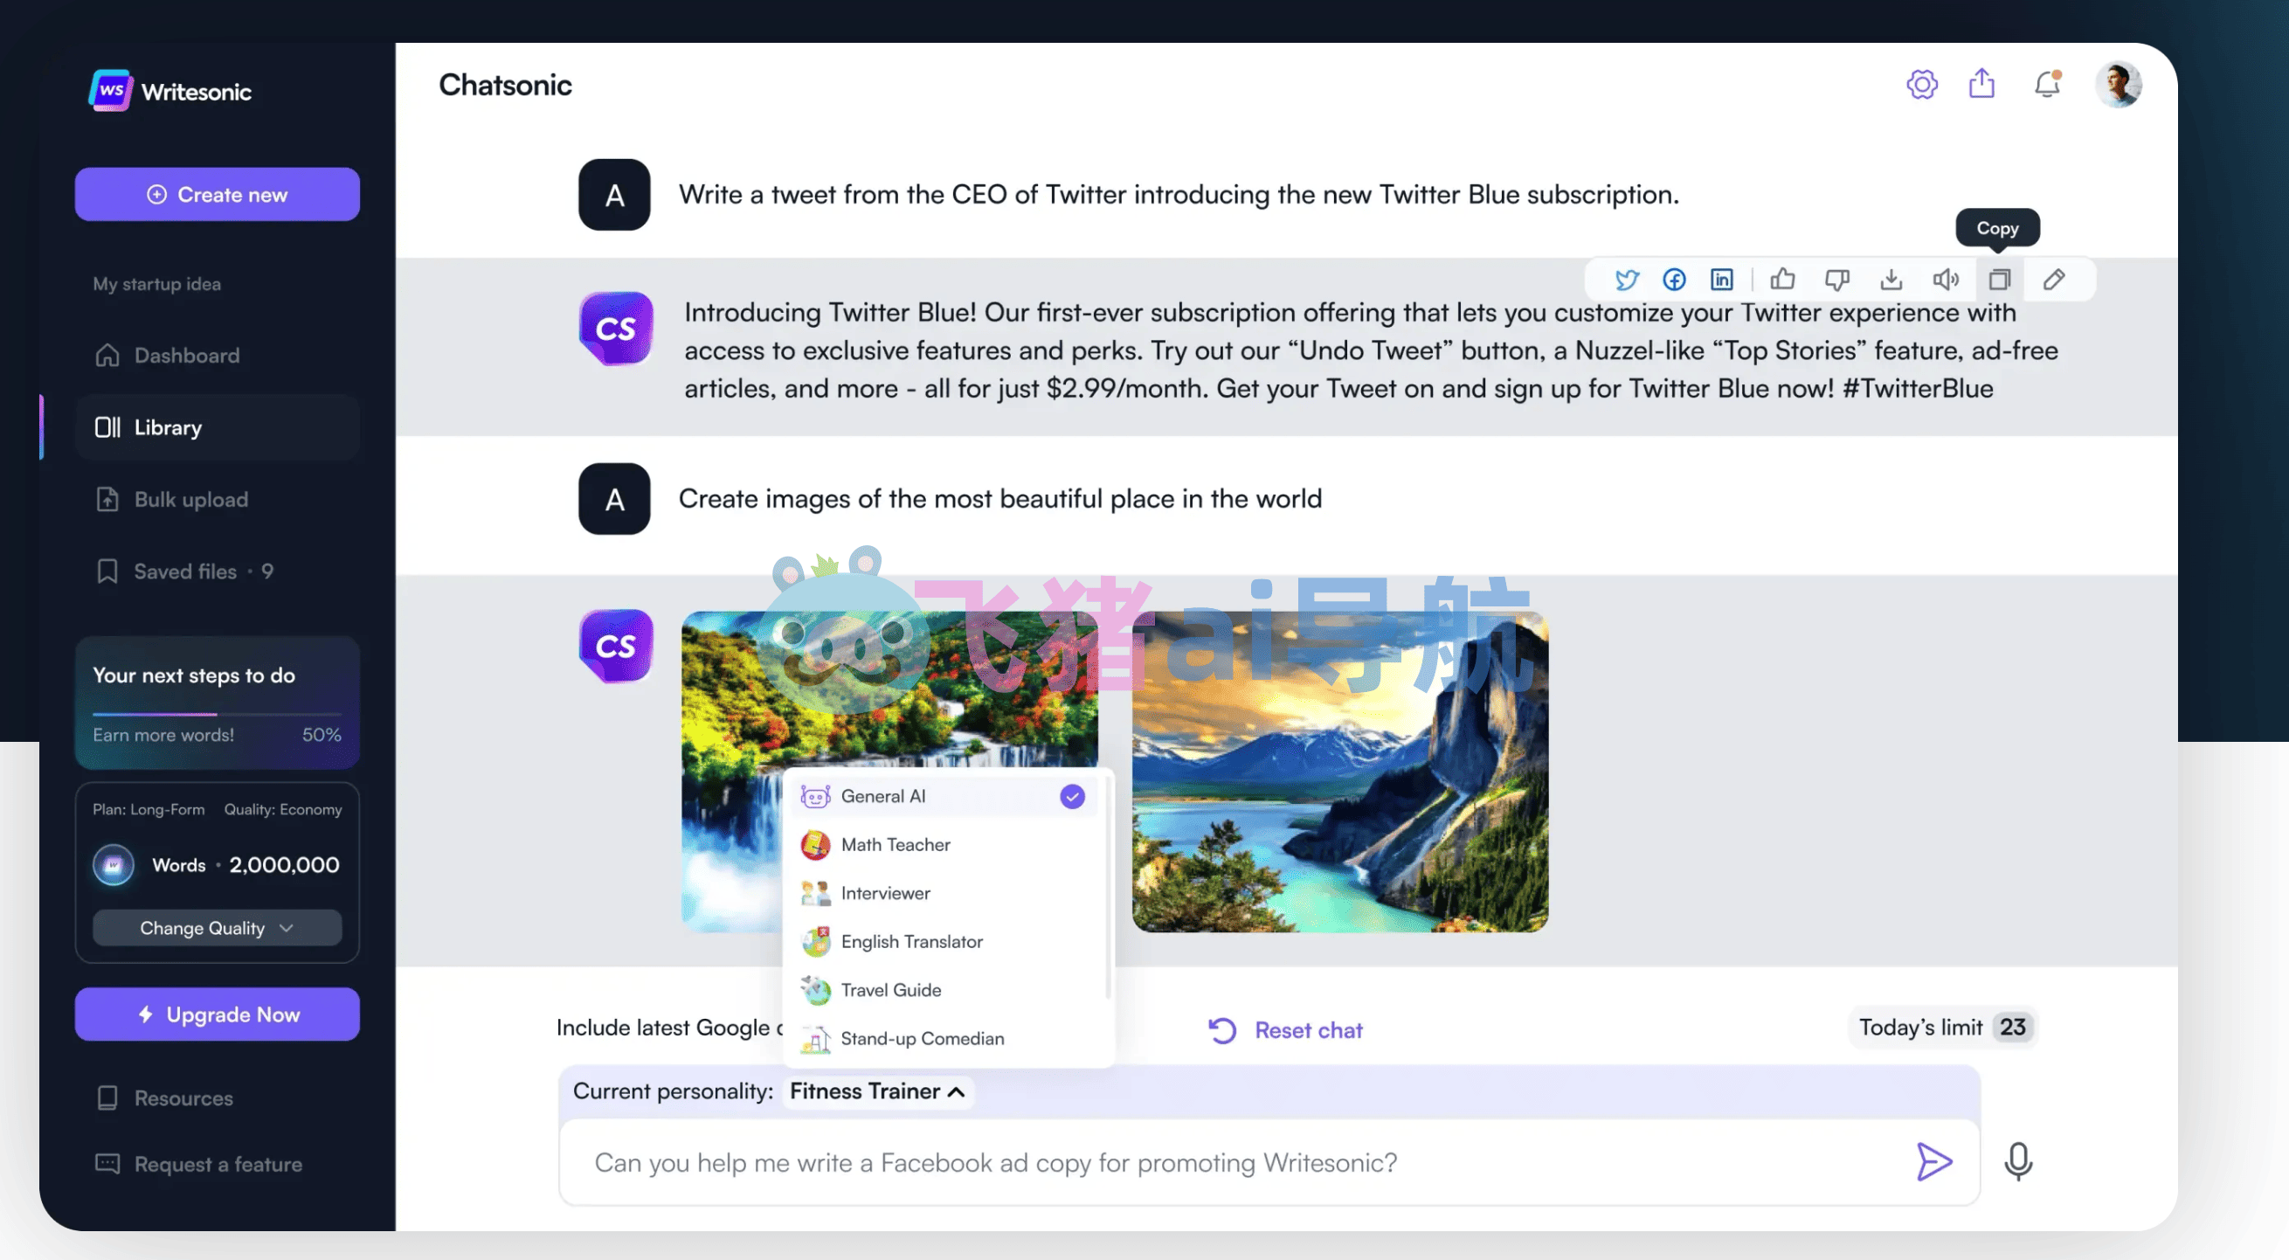Reset the chat conversation

[x=1285, y=1030]
